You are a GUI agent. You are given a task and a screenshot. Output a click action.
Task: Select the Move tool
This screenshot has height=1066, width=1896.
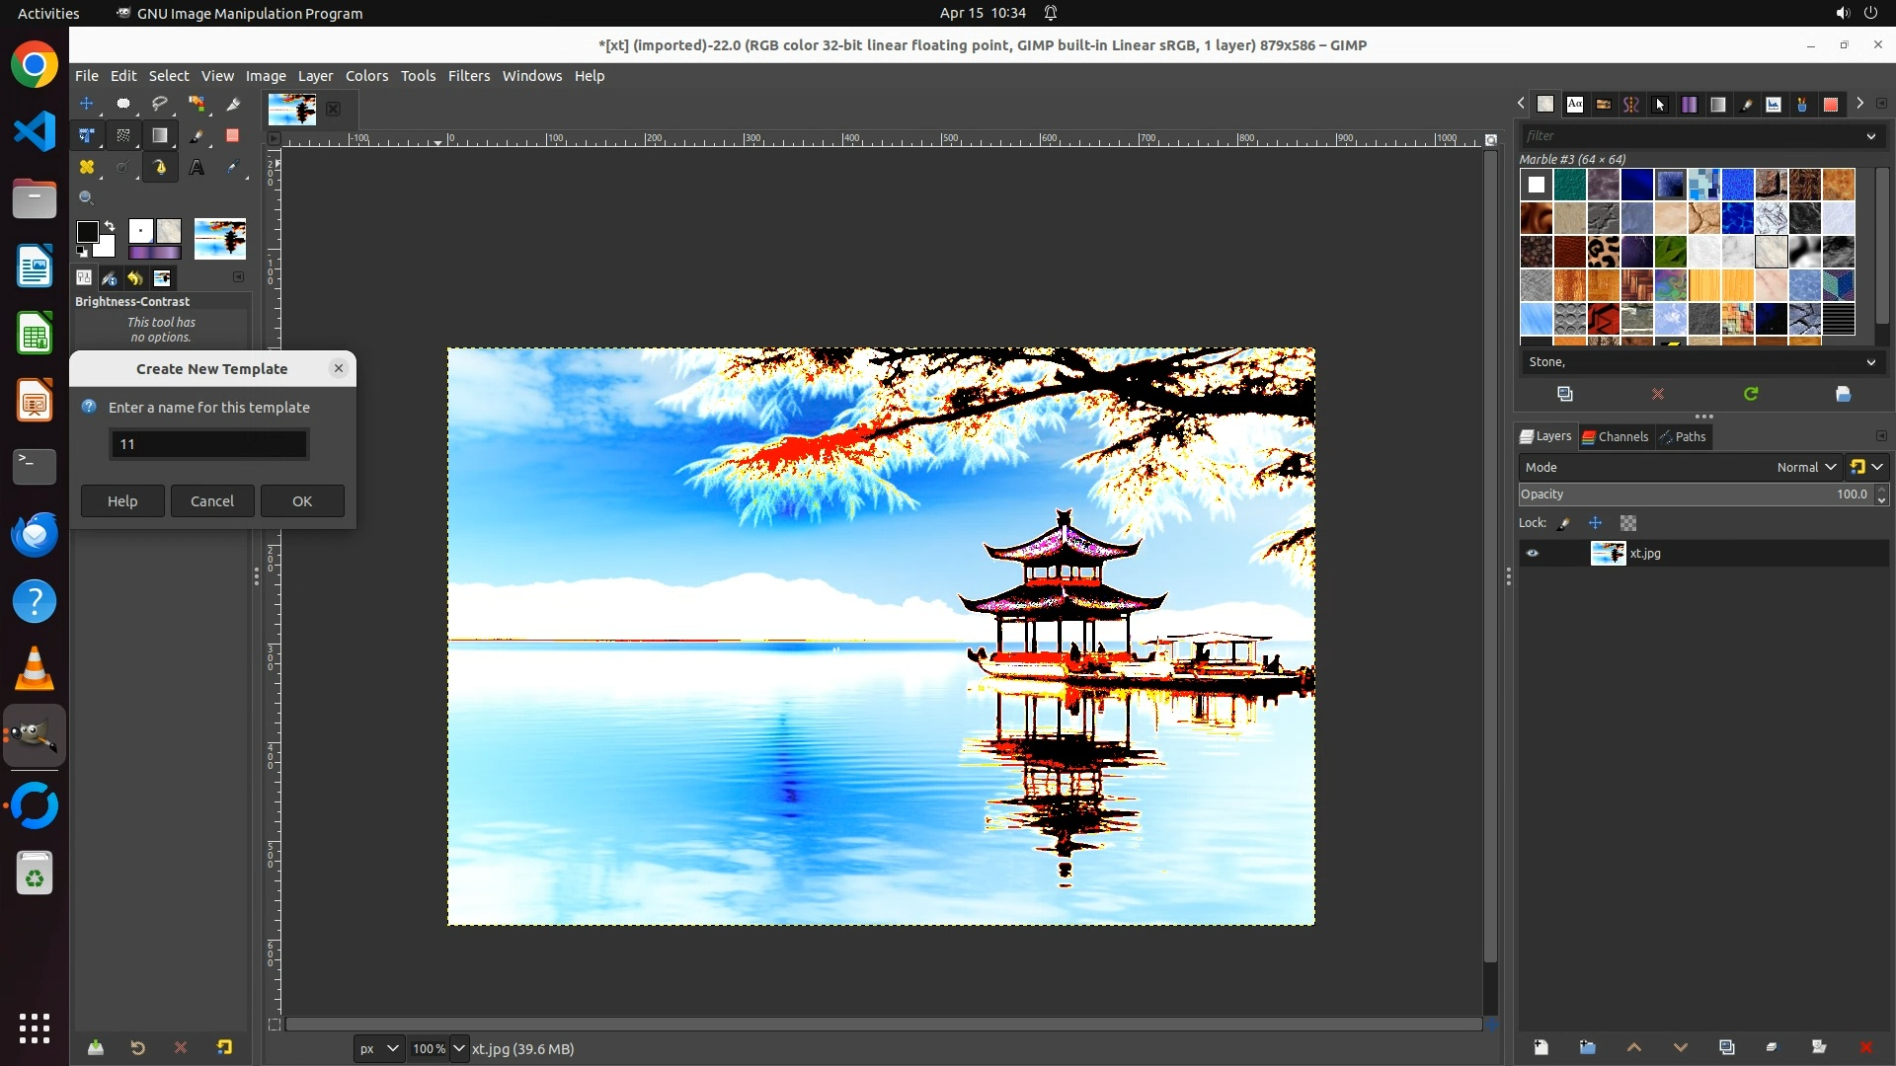pyautogui.click(x=87, y=104)
